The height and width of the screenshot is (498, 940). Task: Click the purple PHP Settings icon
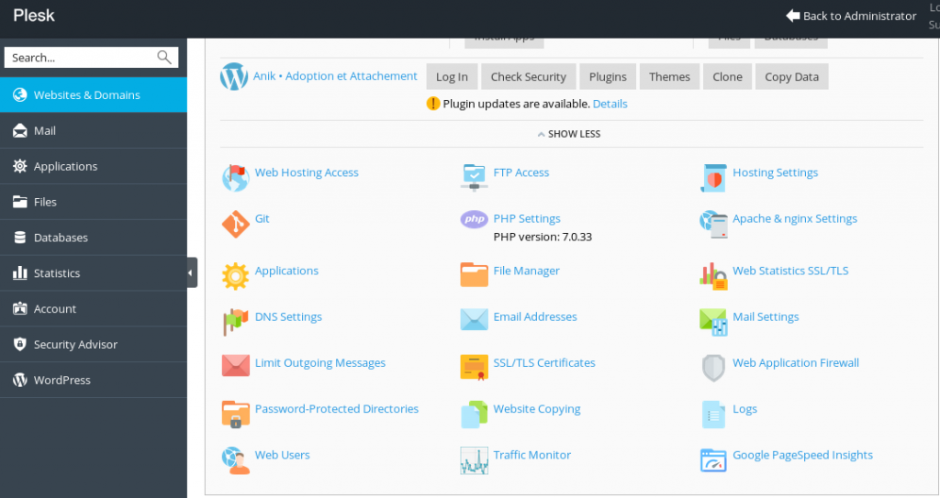coord(475,219)
